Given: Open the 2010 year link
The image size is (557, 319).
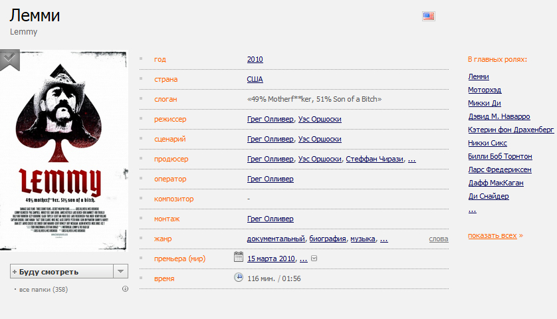Looking at the screenshot, I should click(x=255, y=59).
